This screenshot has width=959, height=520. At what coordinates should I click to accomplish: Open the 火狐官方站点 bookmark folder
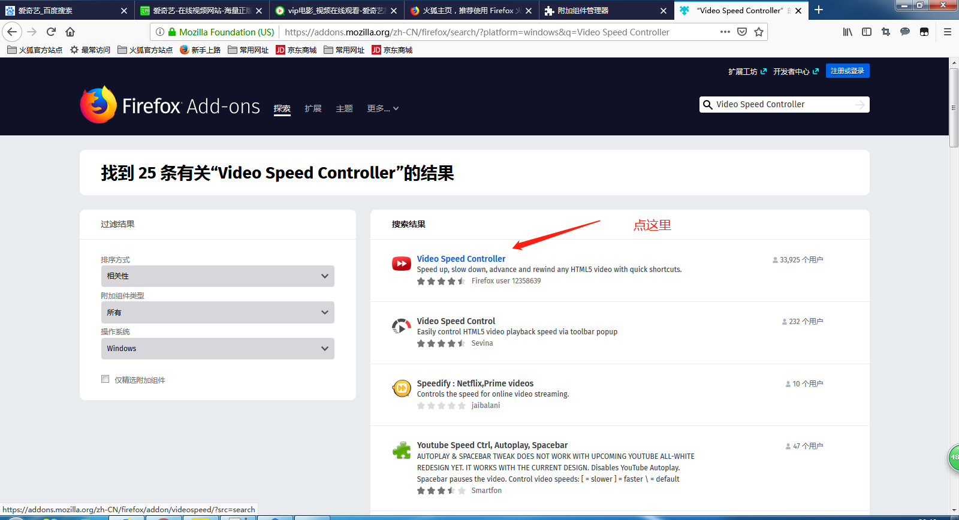point(35,50)
